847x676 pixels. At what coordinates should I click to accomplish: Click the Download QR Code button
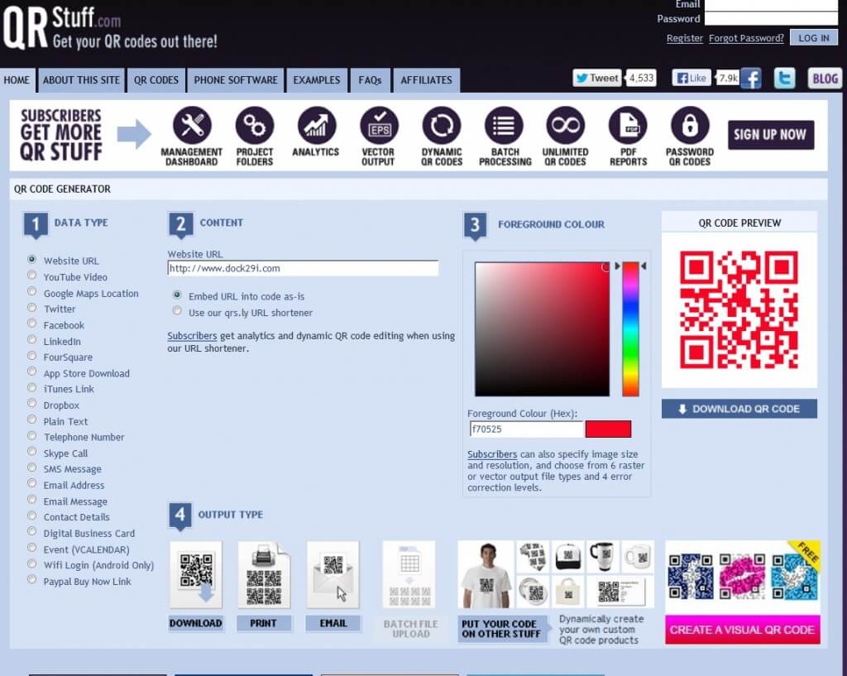(739, 409)
